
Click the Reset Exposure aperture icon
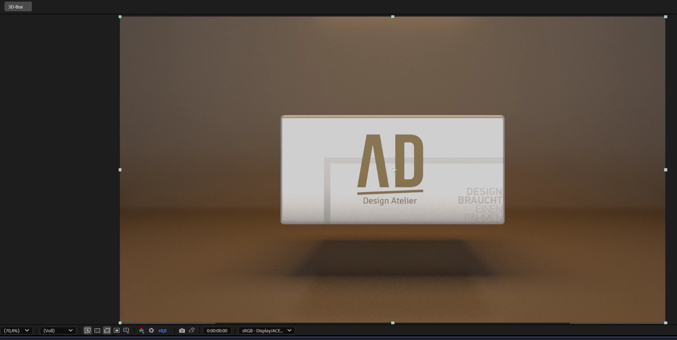click(151, 330)
